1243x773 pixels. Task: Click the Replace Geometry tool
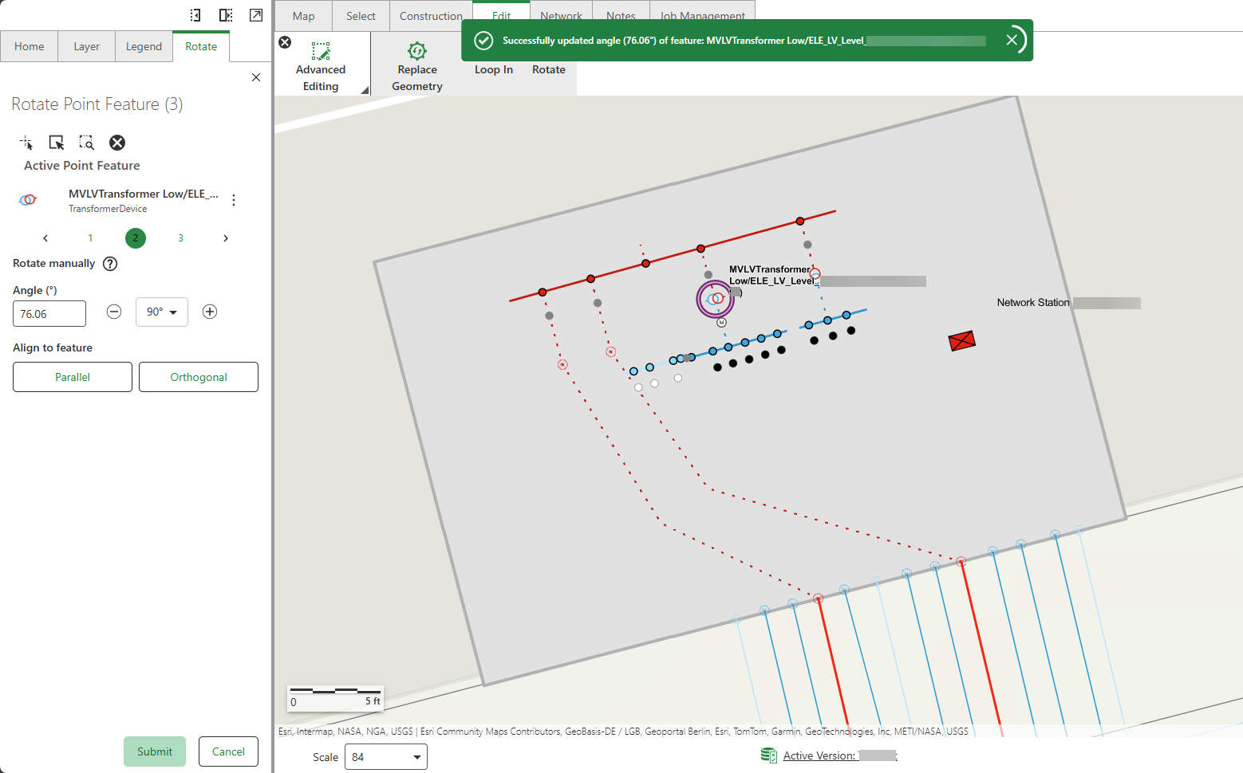(417, 67)
